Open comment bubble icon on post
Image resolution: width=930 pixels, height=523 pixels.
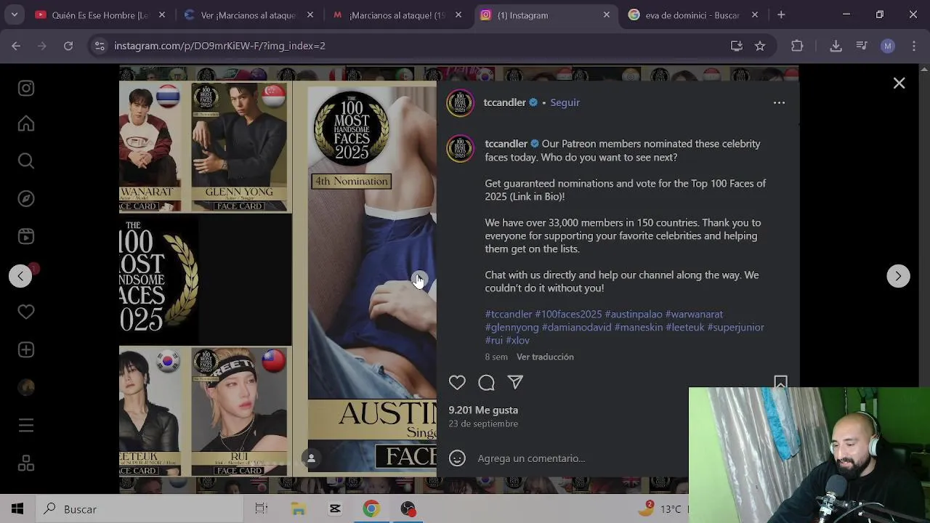pyautogui.click(x=486, y=382)
